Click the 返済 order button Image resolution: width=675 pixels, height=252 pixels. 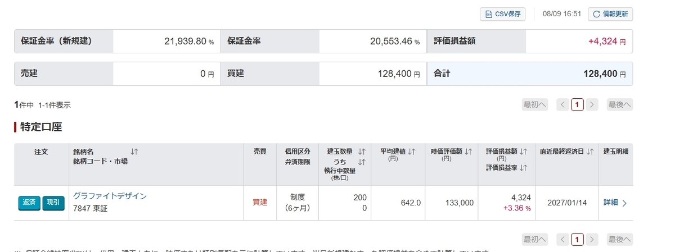[x=29, y=203]
